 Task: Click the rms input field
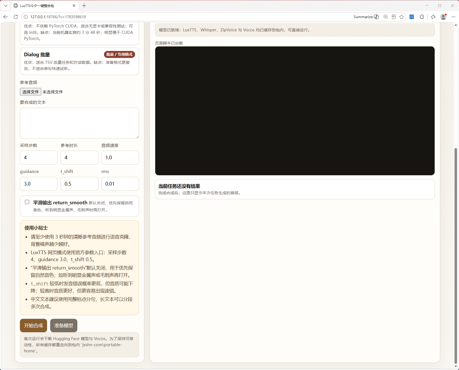[120, 184]
